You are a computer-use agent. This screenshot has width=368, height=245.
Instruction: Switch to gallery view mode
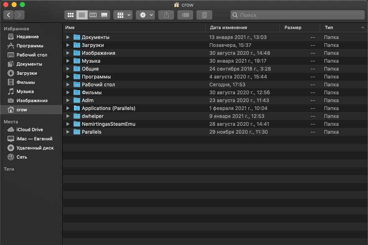(104, 15)
